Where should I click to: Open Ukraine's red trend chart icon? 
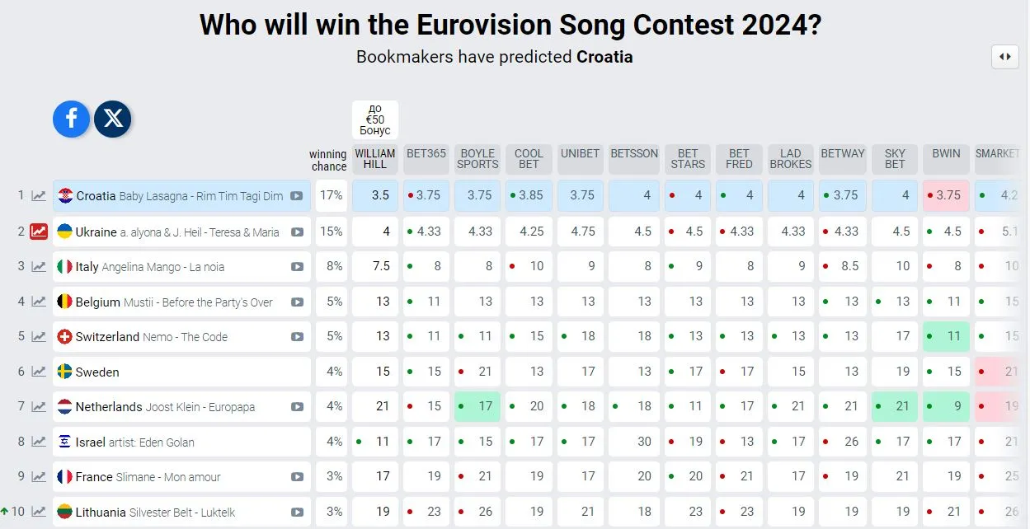click(x=39, y=232)
